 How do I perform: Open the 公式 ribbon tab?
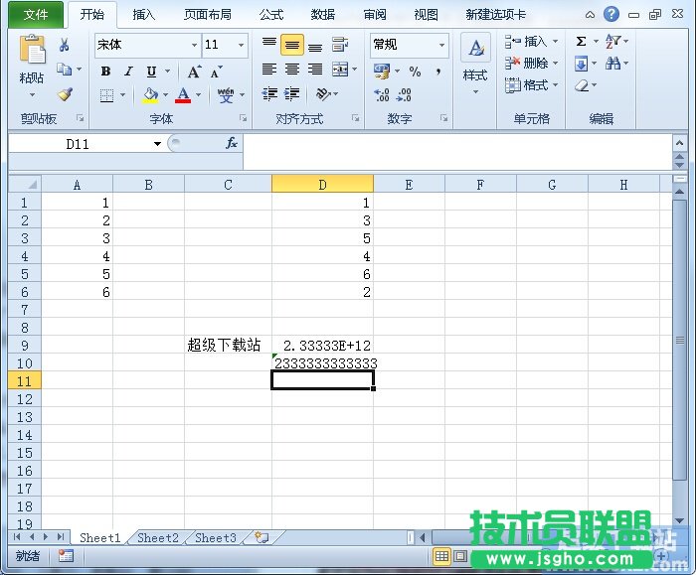[x=271, y=15]
